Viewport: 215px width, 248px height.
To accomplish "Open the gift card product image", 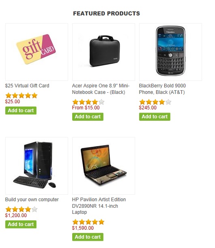I will [x=37, y=52].
